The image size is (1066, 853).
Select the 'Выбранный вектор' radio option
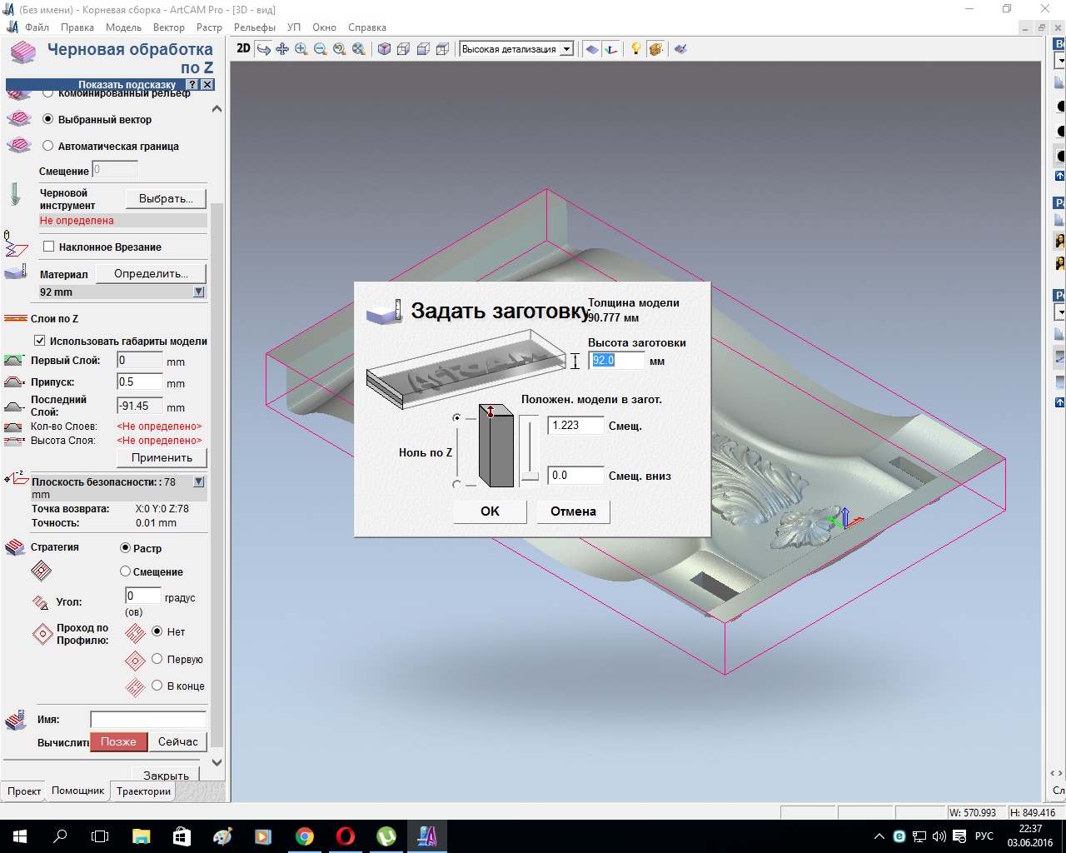[47, 119]
